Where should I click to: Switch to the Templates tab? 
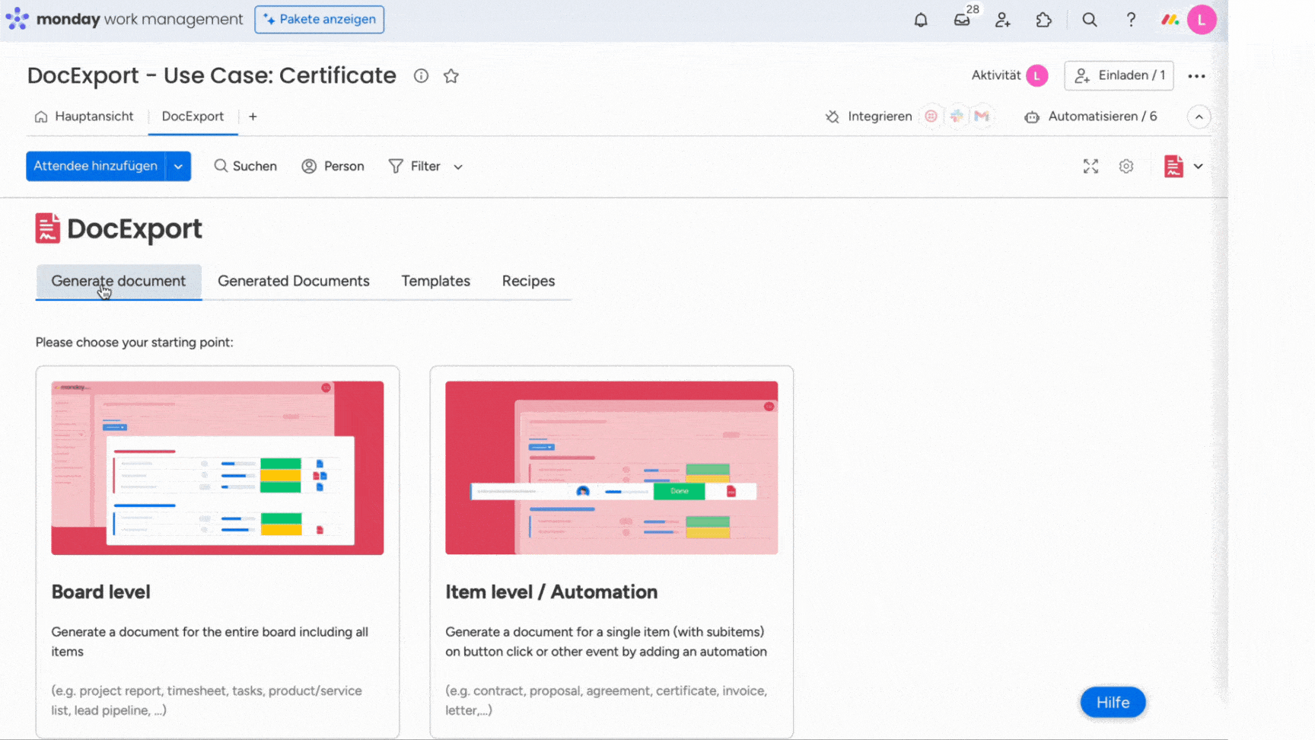(x=436, y=281)
